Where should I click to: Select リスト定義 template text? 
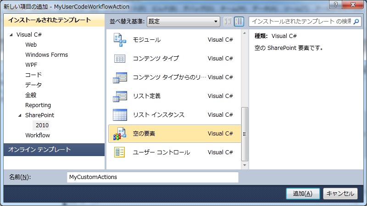[147, 96]
